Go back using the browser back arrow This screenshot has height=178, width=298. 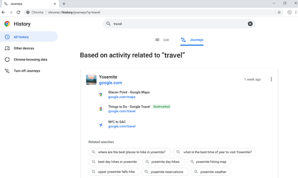tap(3, 12)
